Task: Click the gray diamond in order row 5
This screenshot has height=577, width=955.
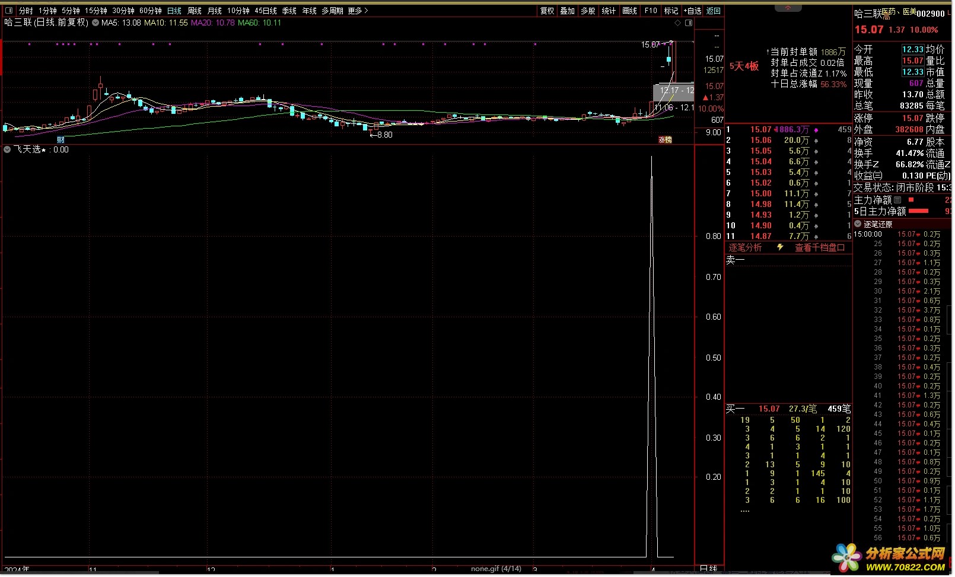Action: click(816, 173)
